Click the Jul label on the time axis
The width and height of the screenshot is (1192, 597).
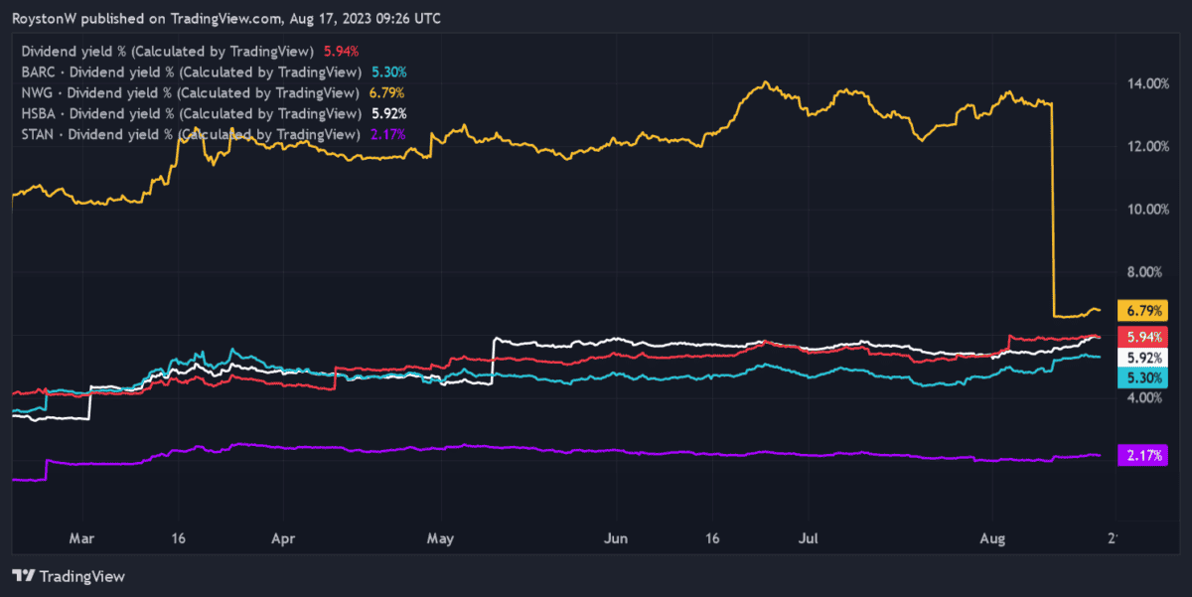point(809,537)
